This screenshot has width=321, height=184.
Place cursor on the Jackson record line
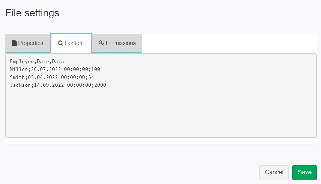pyautogui.click(x=58, y=85)
